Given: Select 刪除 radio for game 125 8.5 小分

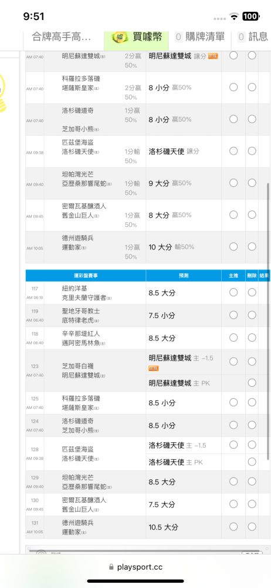Looking at the screenshot, I should (252, 402).
